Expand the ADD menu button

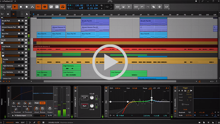117,7
